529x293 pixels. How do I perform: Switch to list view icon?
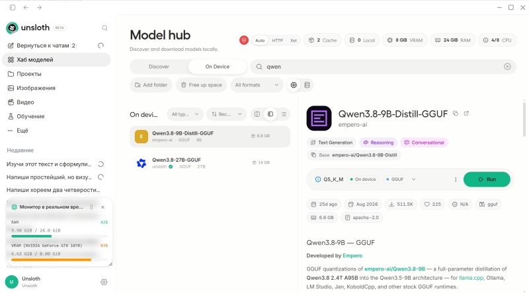click(x=284, y=114)
